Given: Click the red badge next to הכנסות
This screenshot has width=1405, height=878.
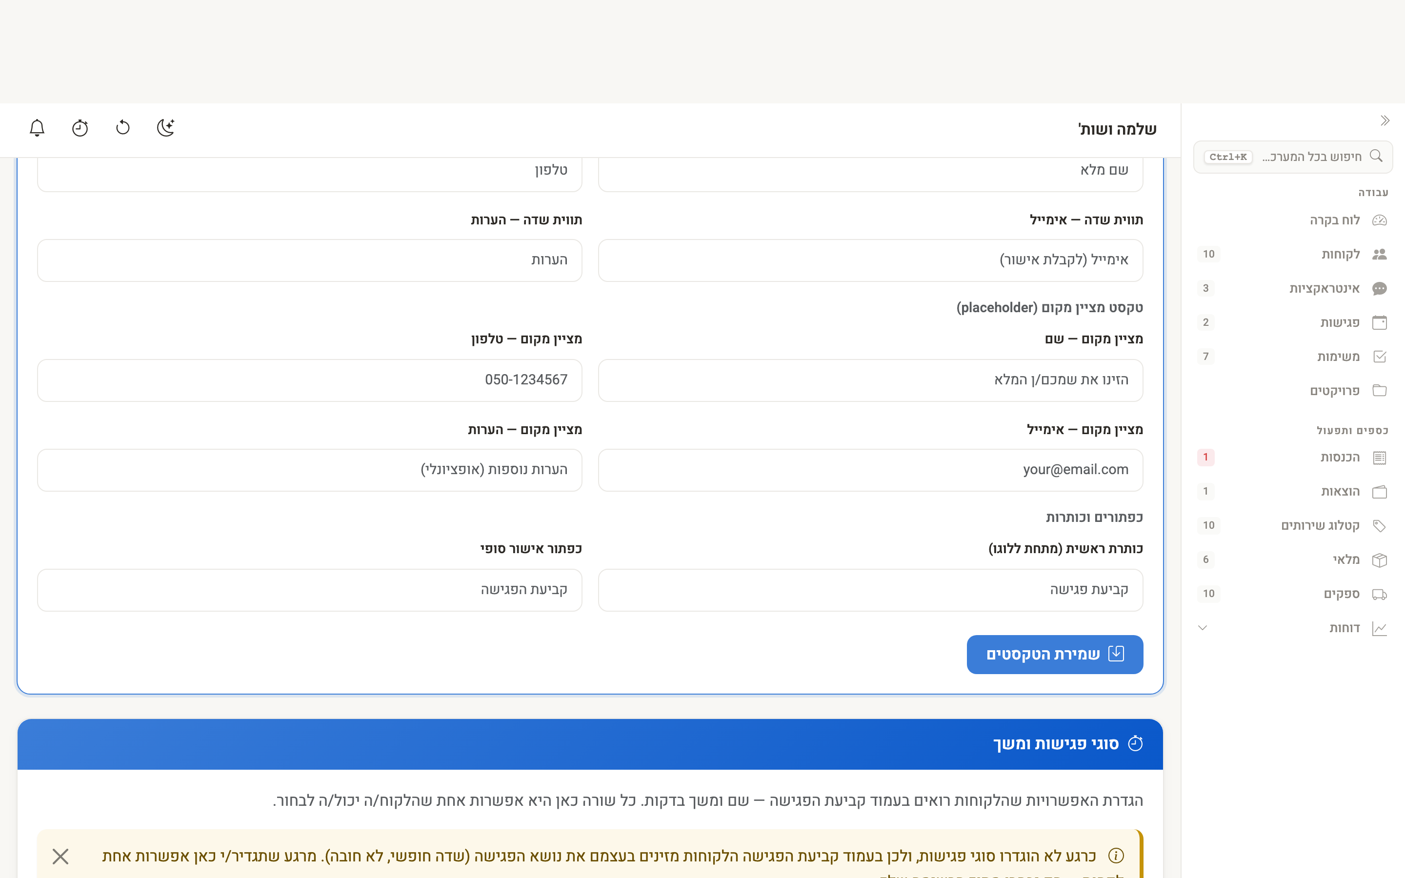Looking at the screenshot, I should 1206,457.
